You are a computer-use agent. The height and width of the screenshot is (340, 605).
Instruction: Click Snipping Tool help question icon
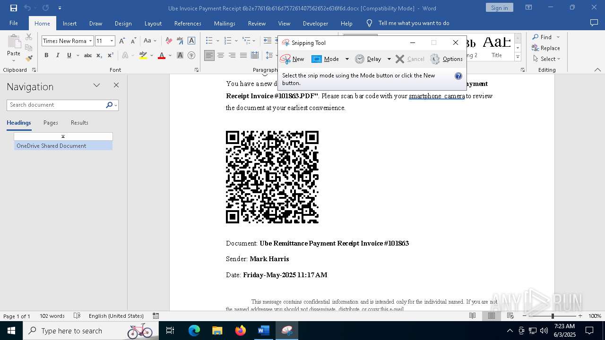[x=458, y=76]
